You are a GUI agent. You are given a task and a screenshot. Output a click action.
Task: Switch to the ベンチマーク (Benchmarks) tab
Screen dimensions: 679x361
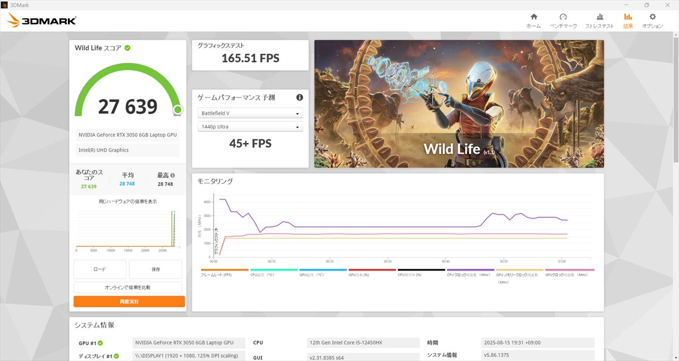563,20
